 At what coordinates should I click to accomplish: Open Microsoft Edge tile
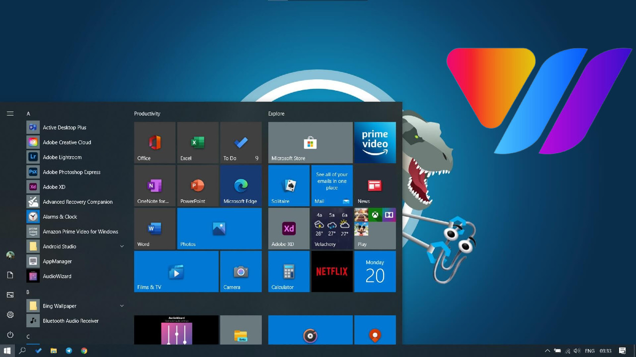[241, 185]
